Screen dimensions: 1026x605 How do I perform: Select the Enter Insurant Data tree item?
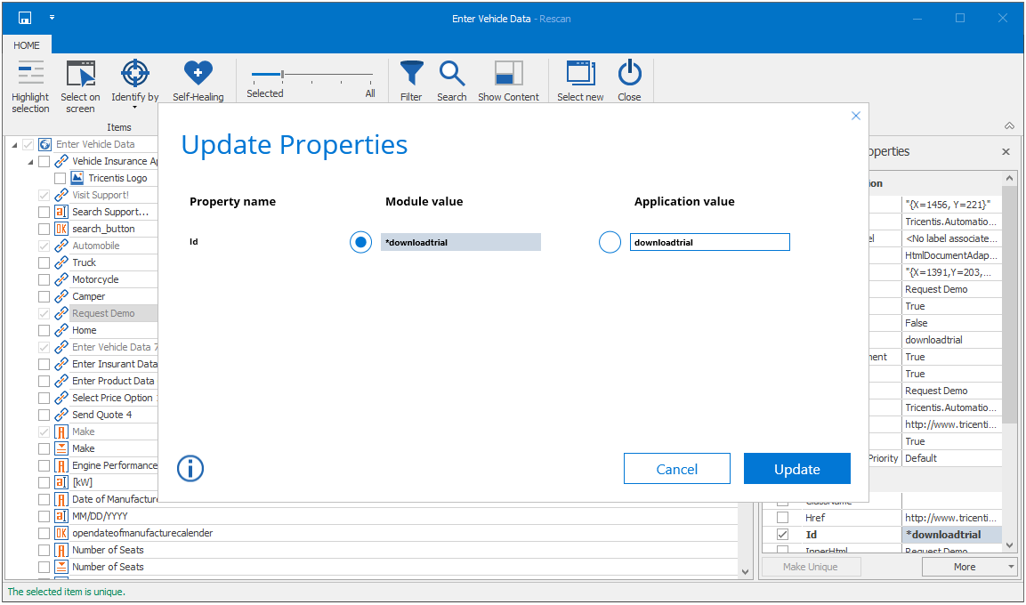[x=115, y=364]
